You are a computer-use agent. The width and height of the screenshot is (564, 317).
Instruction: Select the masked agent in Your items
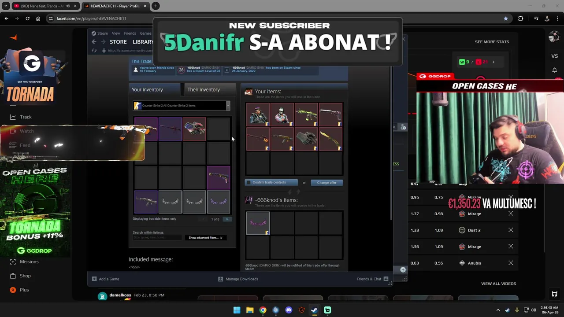tap(282, 114)
